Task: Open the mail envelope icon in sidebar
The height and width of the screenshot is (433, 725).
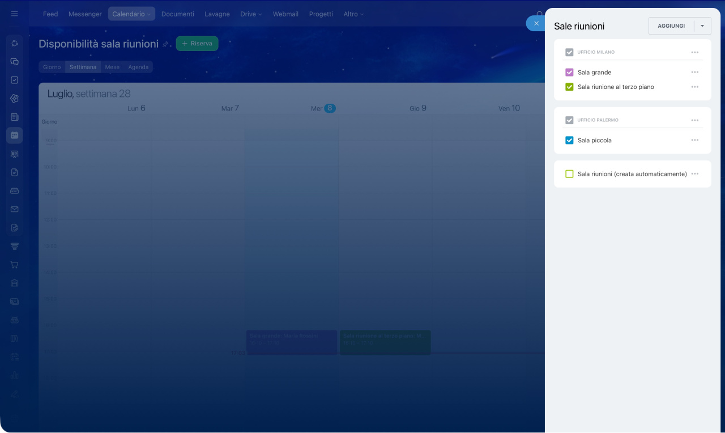Action: (x=15, y=209)
